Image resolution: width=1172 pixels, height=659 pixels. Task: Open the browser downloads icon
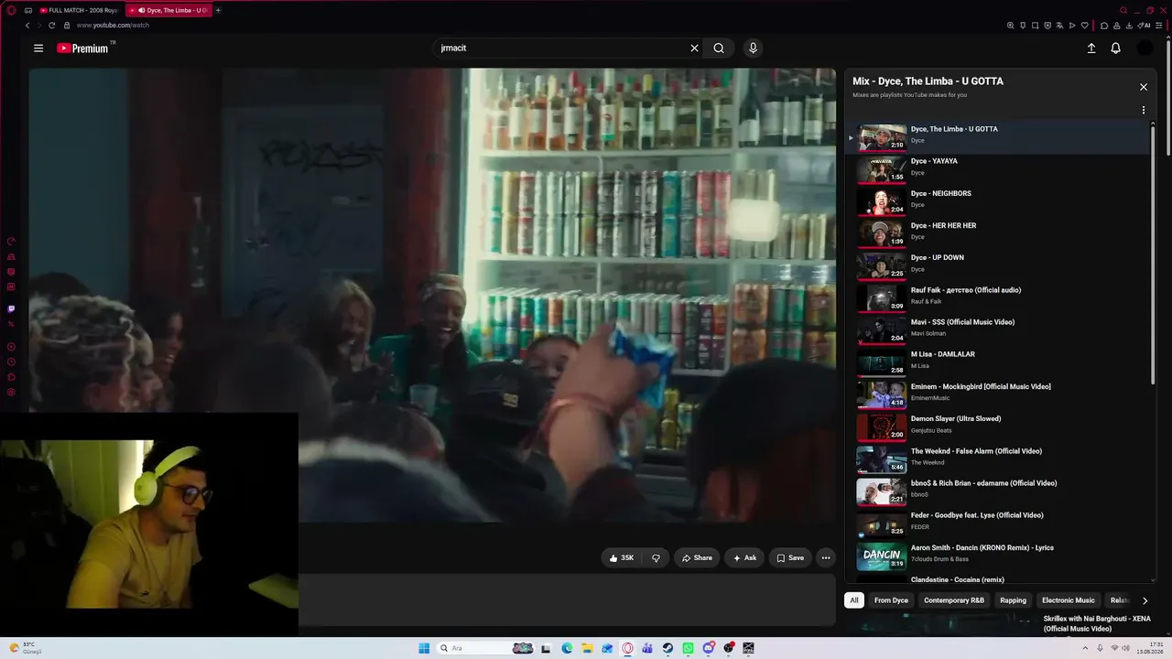coord(1130,25)
